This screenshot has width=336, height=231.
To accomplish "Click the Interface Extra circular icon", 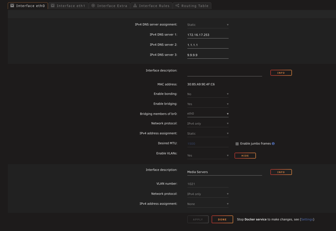I will [x=93, y=6].
